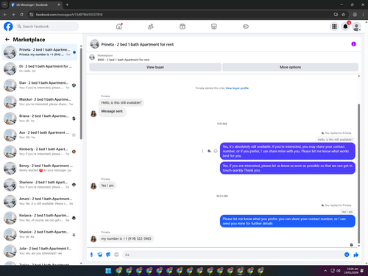Image resolution: width=368 pixels, height=276 pixels.
Task: Send a thumbs-up like
Action: (x=356, y=255)
